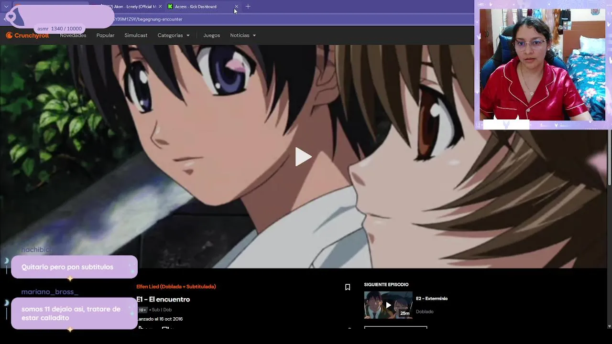Close the Akon - Lonely tab

(160, 7)
